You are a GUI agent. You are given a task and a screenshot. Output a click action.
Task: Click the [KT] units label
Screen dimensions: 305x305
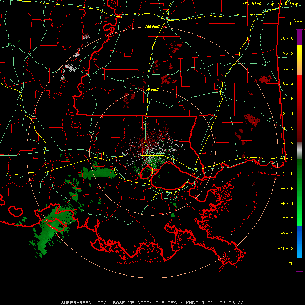click(x=289, y=23)
